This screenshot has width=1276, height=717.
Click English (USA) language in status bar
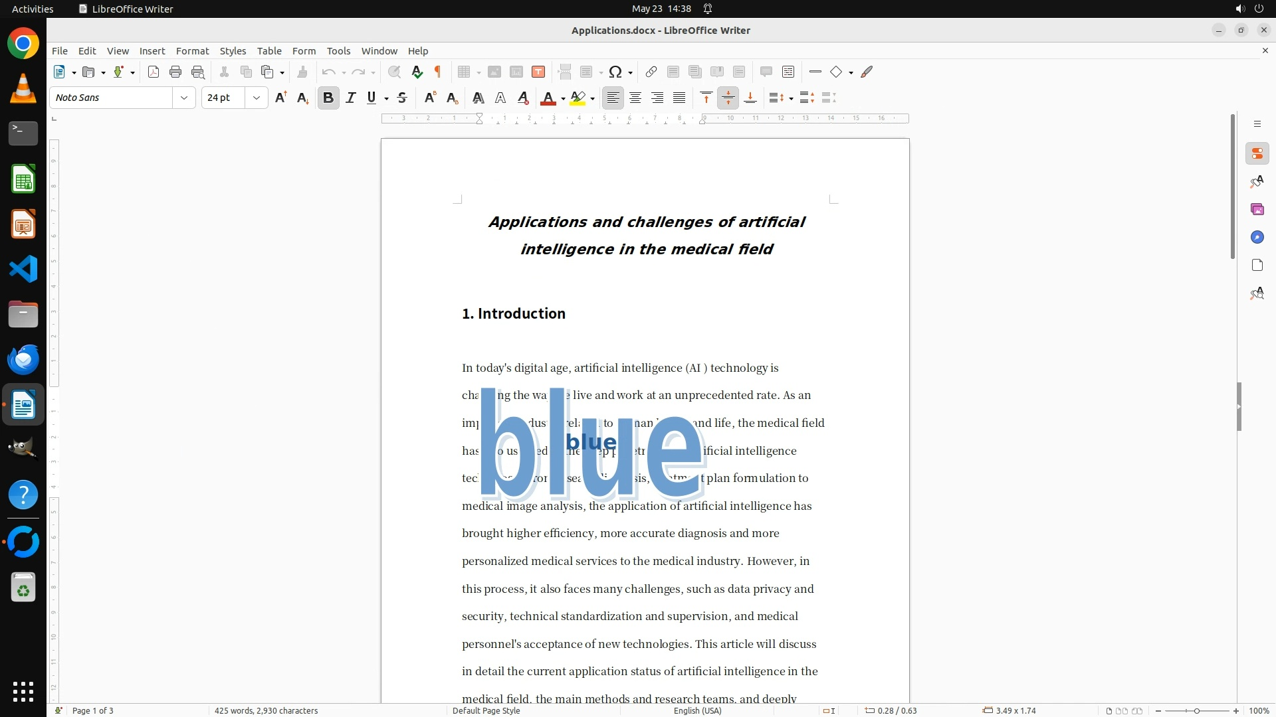(x=697, y=710)
